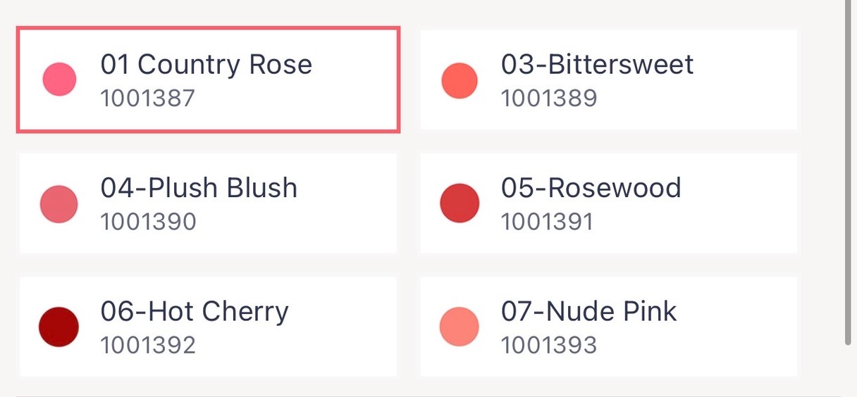The height and width of the screenshot is (397, 857).
Task: Click the Country Rose pink color swatch
Action: (59, 79)
